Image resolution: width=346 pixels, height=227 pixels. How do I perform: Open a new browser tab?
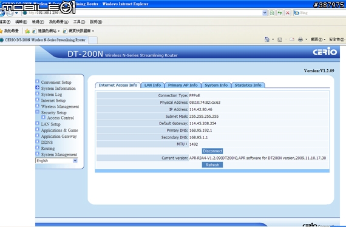(93, 40)
